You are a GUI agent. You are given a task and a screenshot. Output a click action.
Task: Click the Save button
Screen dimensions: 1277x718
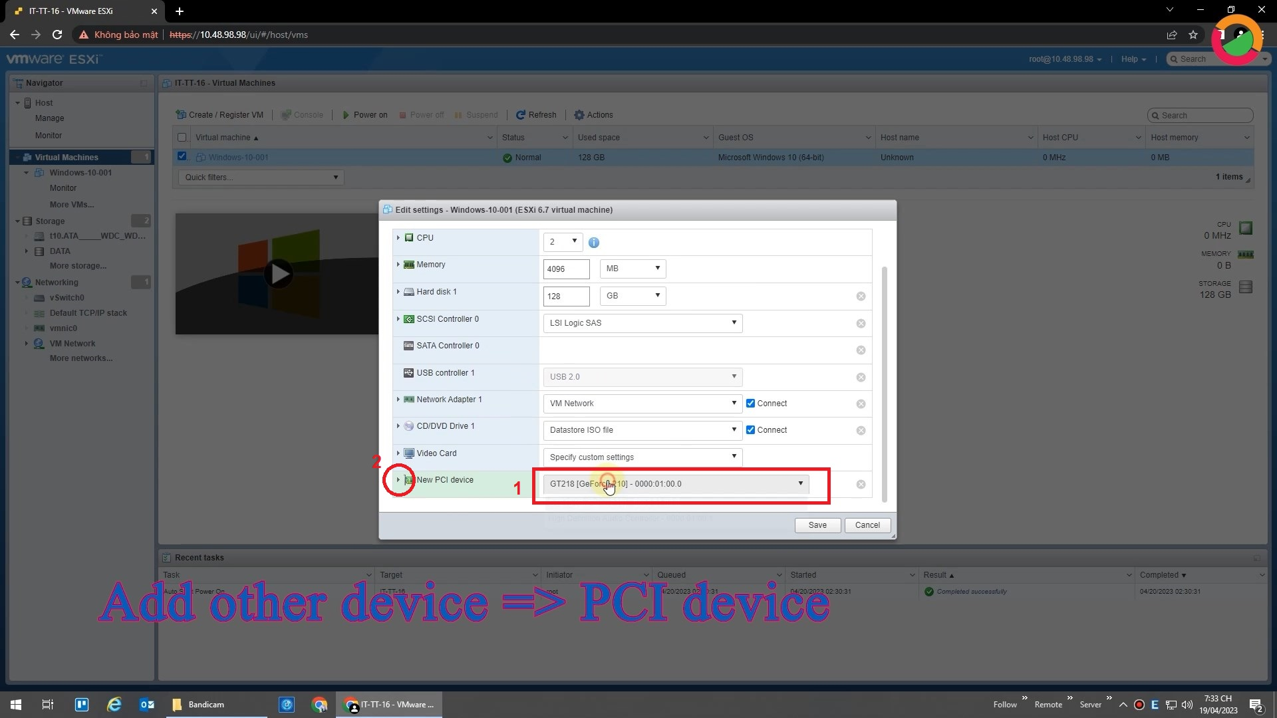click(x=817, y=525)
